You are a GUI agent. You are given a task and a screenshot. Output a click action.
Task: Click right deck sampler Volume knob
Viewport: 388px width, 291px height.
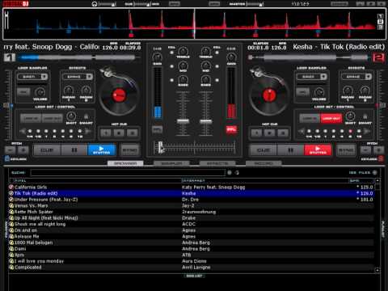click(x=319, y=92)
